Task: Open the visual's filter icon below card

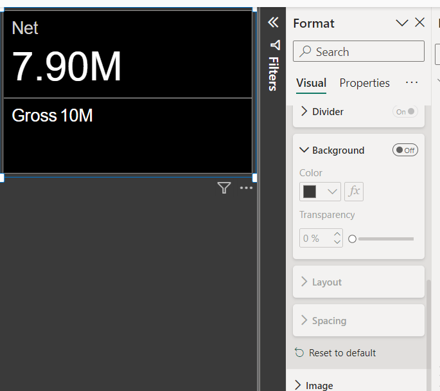Action: pyautogui.click(x=224, y=188)
